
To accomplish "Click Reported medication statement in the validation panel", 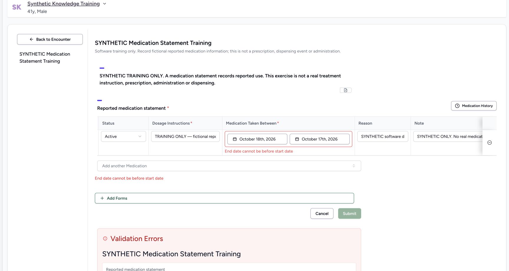I will 135,269.
